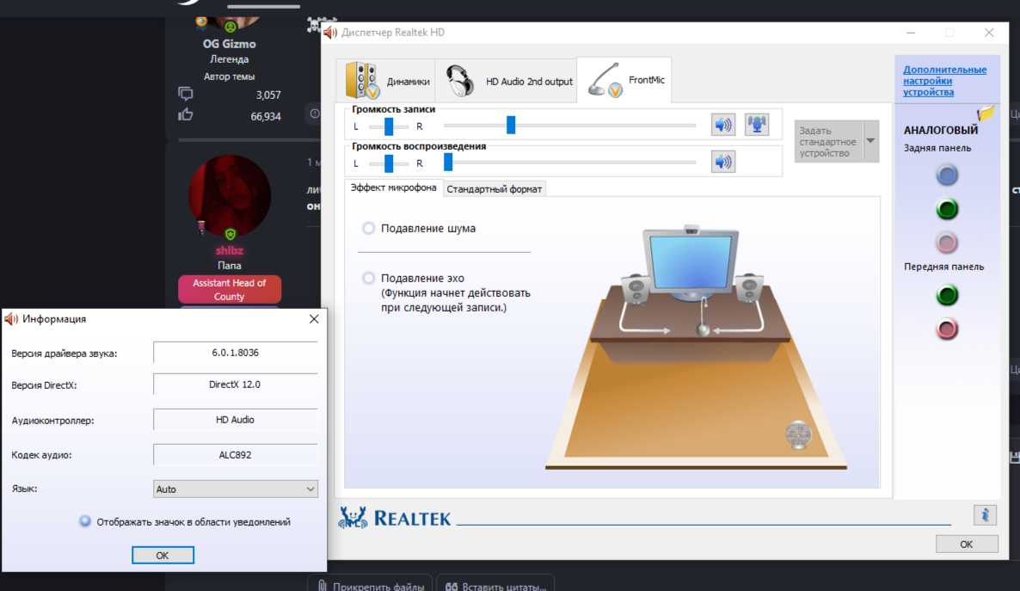Open the Язык language dropdown
This screenshot has height=591, width=1020.
click(235, 489)
